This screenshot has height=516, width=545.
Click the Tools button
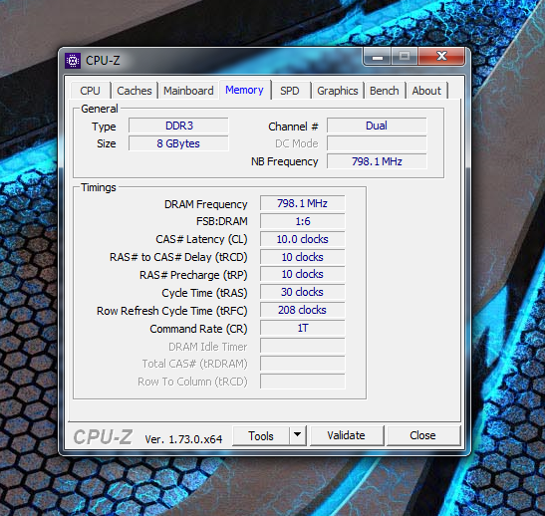coord(261,435)
